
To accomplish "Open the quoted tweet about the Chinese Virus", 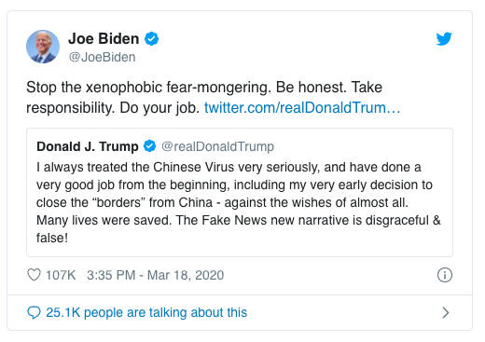I will click(240, 193).
